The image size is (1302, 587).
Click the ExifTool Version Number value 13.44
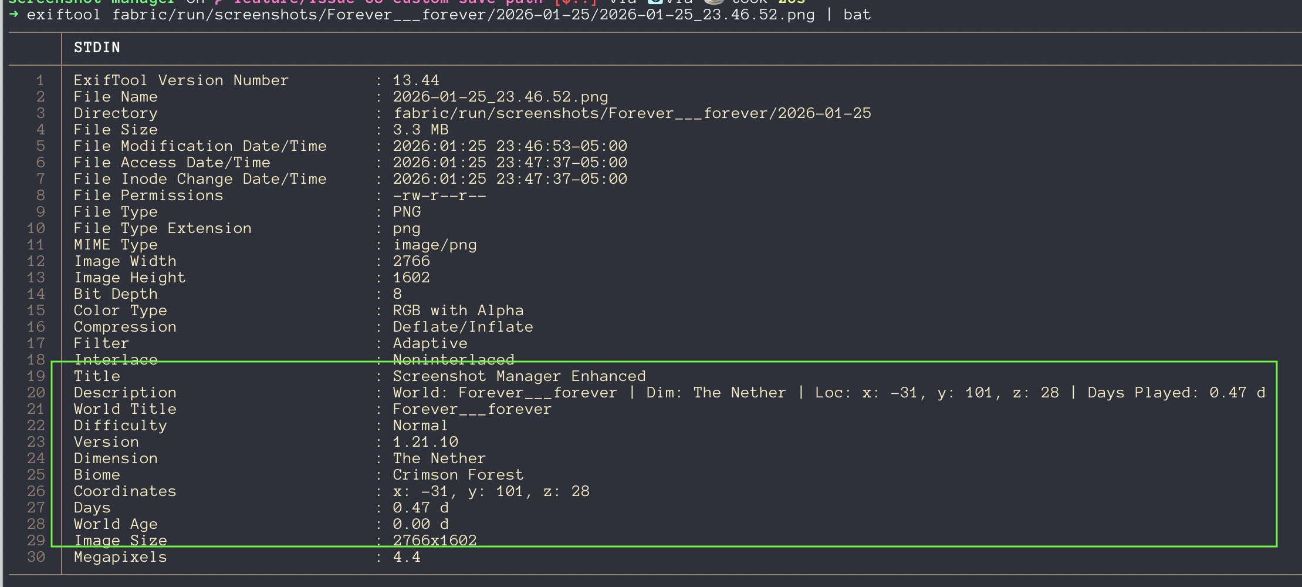(x=416, y=80)
